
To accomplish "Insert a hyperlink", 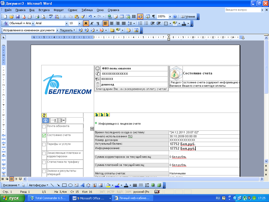I will click(110, 17).
